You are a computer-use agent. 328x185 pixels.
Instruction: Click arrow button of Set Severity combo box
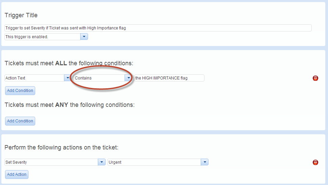102,162
